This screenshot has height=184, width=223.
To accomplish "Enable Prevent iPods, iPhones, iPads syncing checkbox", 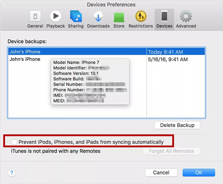I will (x=14, y=142).
